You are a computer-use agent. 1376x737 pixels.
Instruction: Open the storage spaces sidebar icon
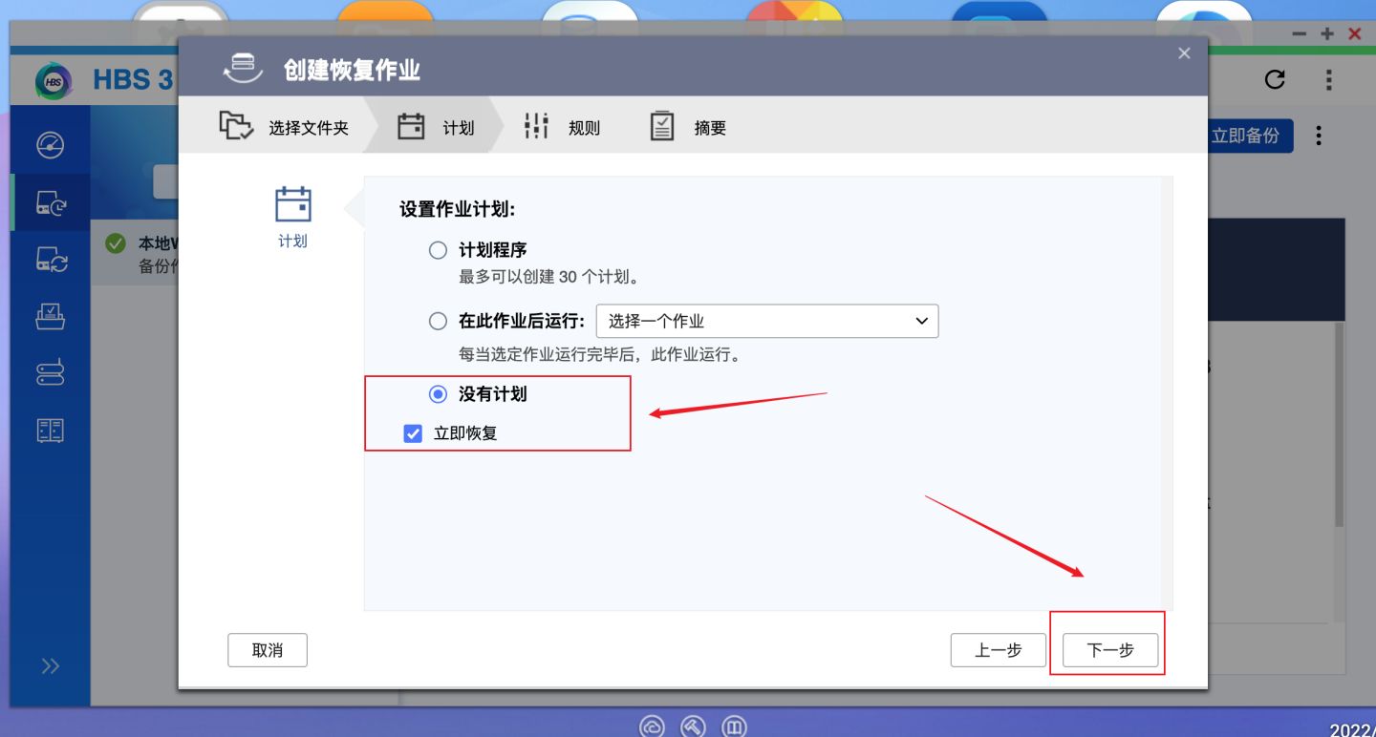coord(49,373)
